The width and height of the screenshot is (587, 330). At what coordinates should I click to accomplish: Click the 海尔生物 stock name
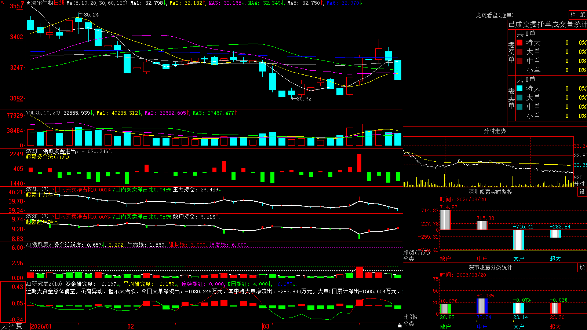42,3
